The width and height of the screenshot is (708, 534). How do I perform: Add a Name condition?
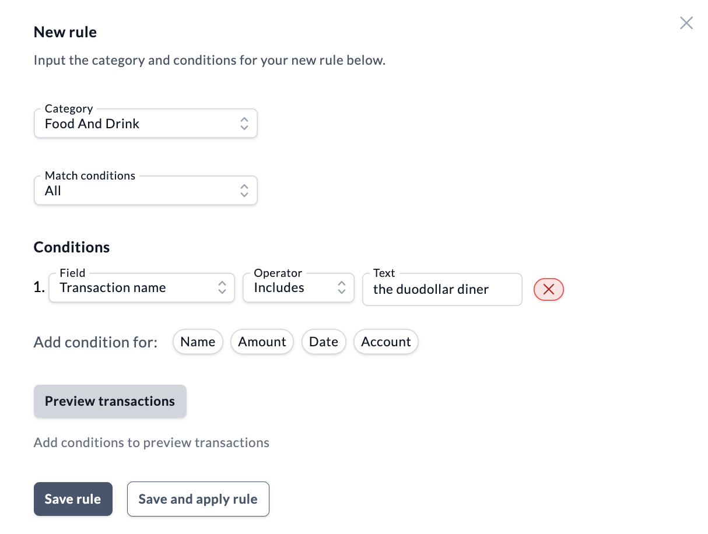pos(198,342)
